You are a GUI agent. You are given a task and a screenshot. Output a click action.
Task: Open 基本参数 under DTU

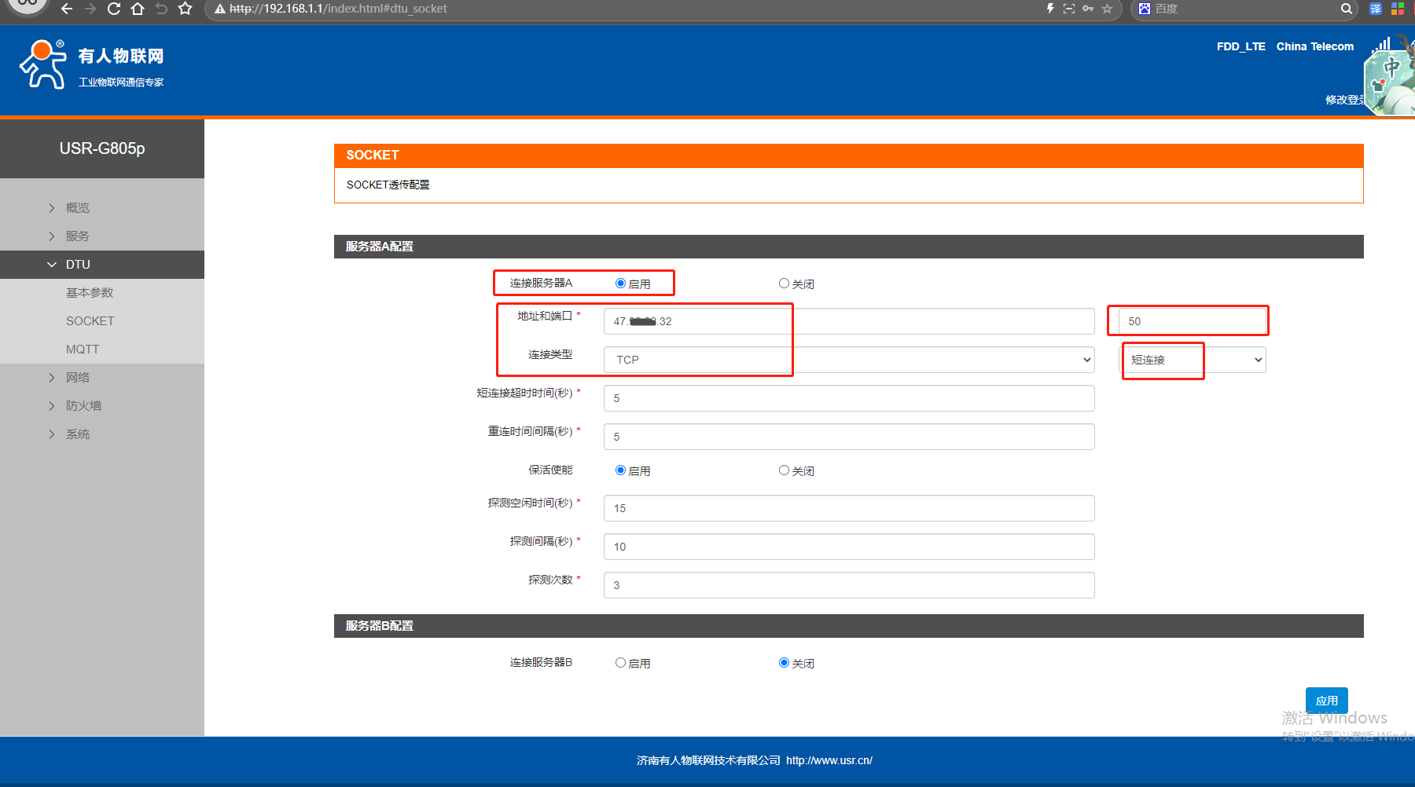pyautogui.click(x=90, y=293)
